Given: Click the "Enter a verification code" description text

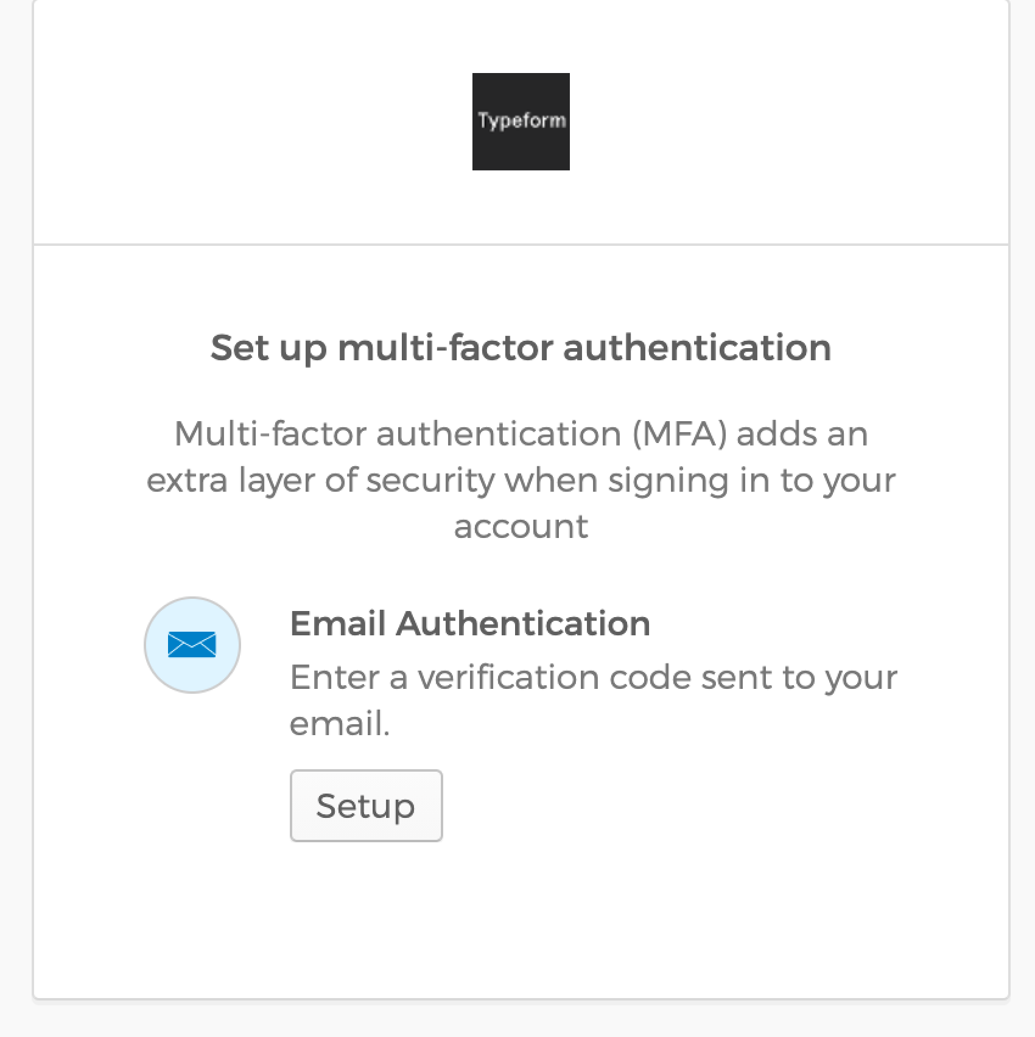Looking at the screenshot, I should point(594,700).
